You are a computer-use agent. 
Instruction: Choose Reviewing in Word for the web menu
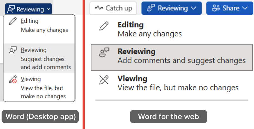click(x=172, y=57)
